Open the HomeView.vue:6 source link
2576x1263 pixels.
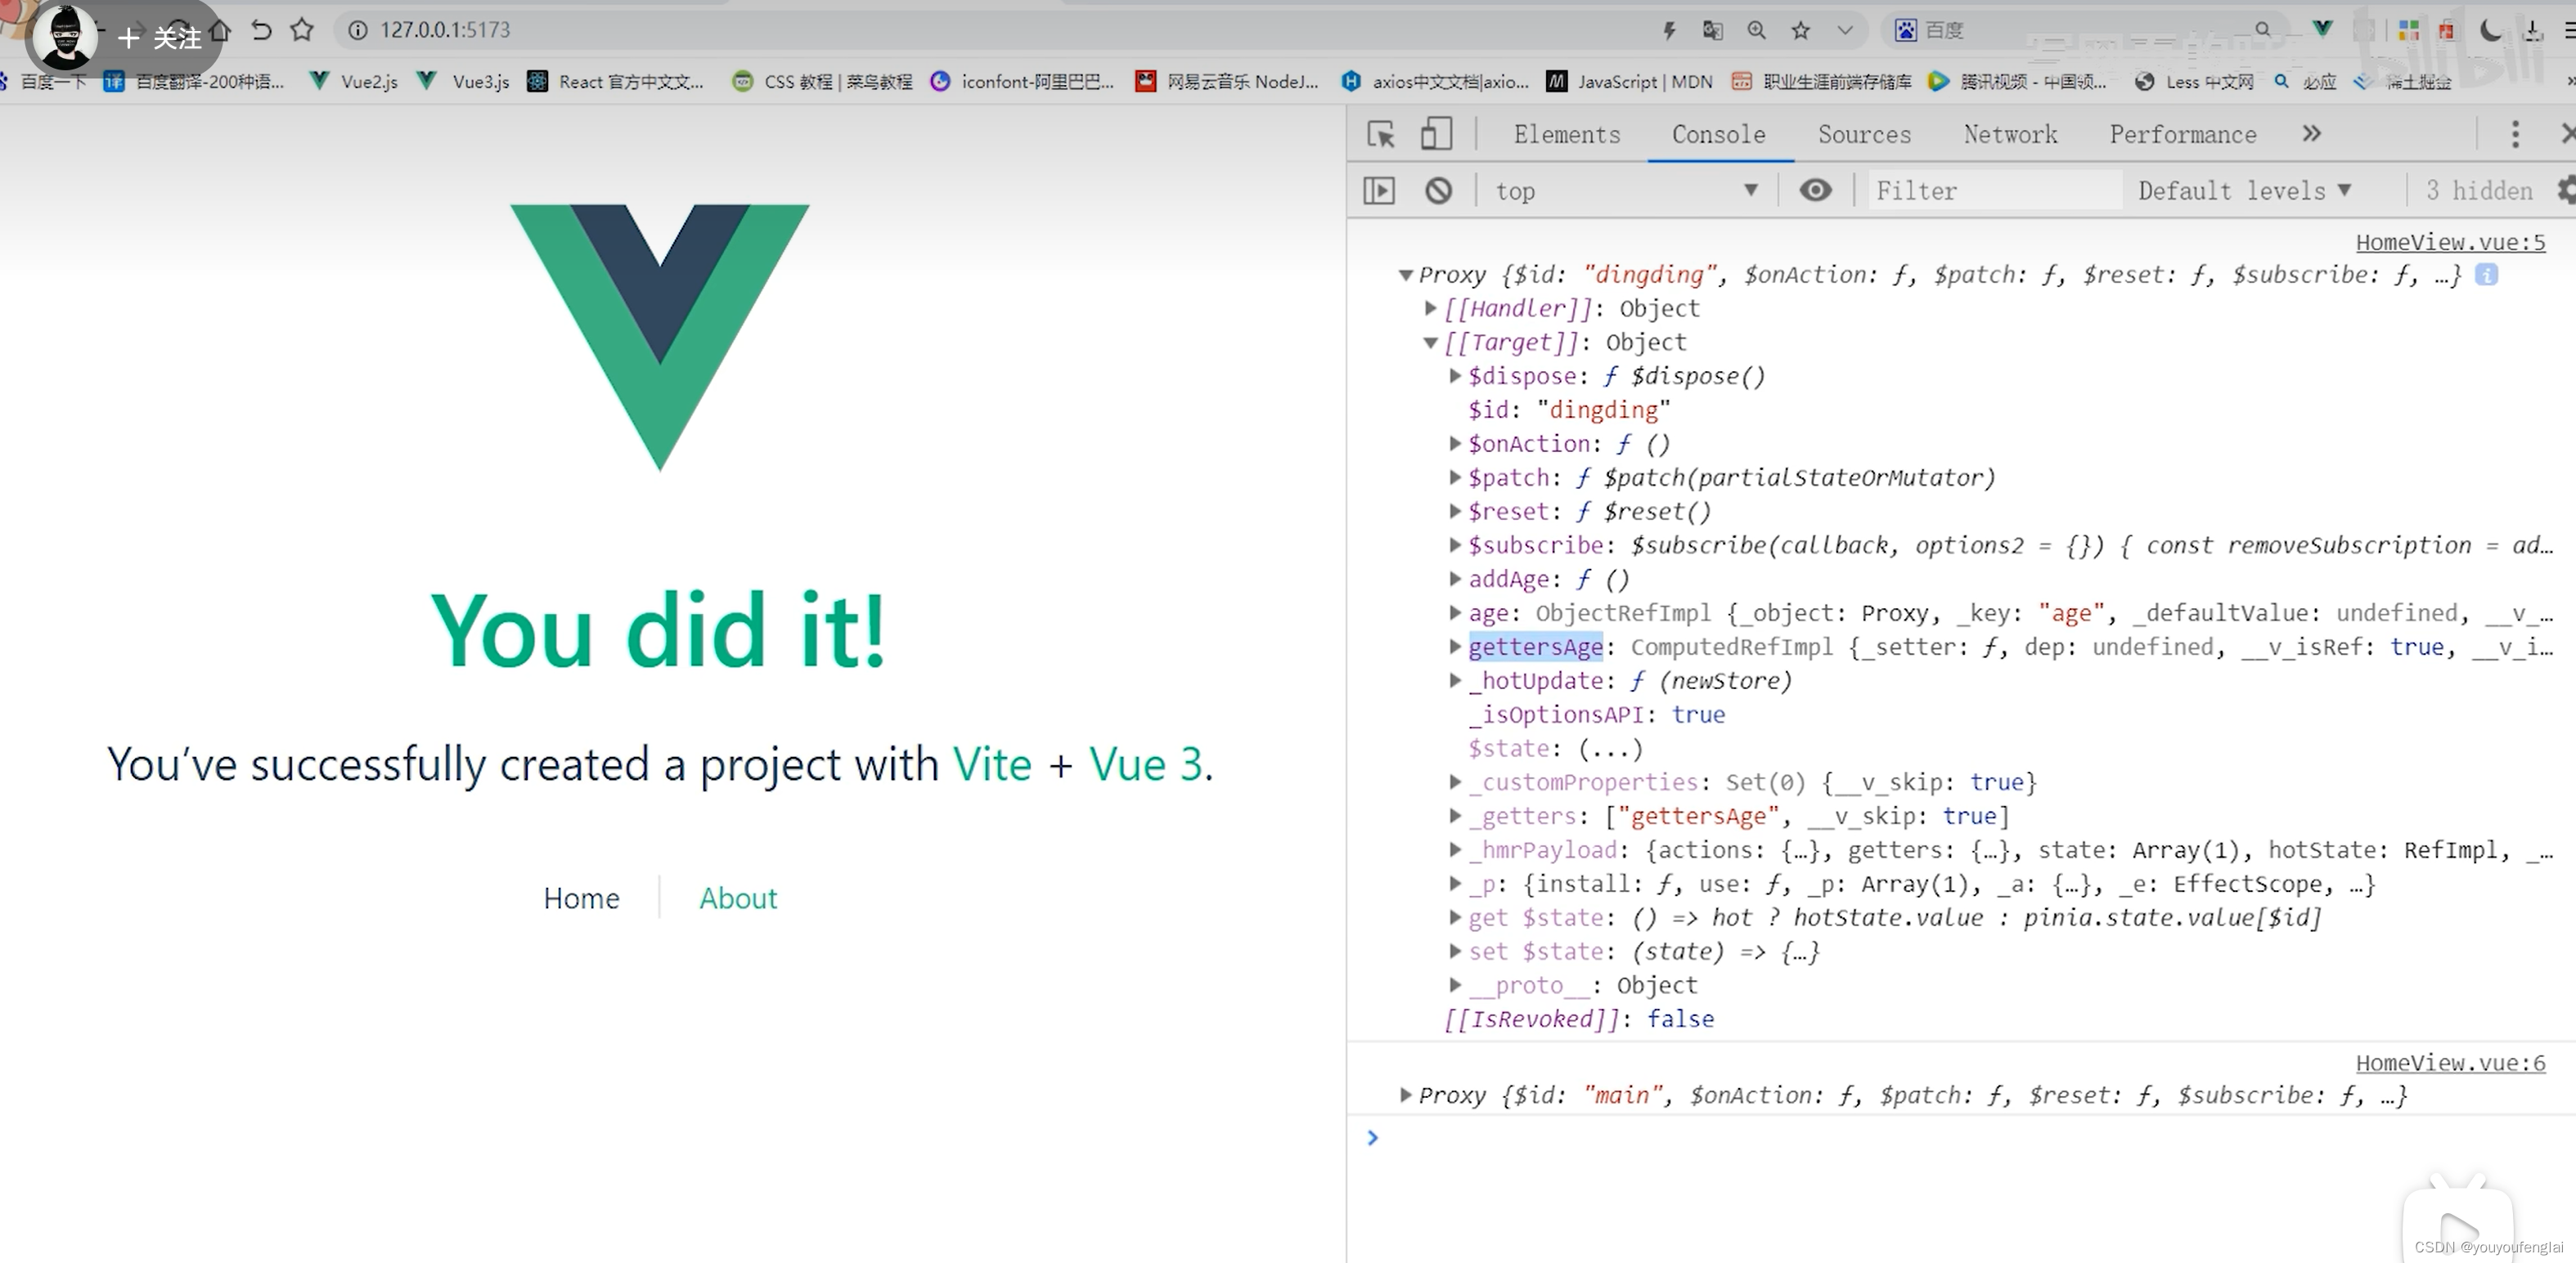point(2450,1062)
